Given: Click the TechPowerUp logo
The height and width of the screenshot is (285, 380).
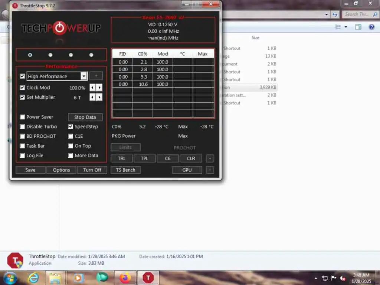Looking at the screenshot, I should pyautogui.click(x=61, y=28).
